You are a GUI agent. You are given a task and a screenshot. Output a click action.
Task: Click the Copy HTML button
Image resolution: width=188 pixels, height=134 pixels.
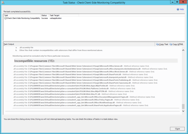click(177, 44)
